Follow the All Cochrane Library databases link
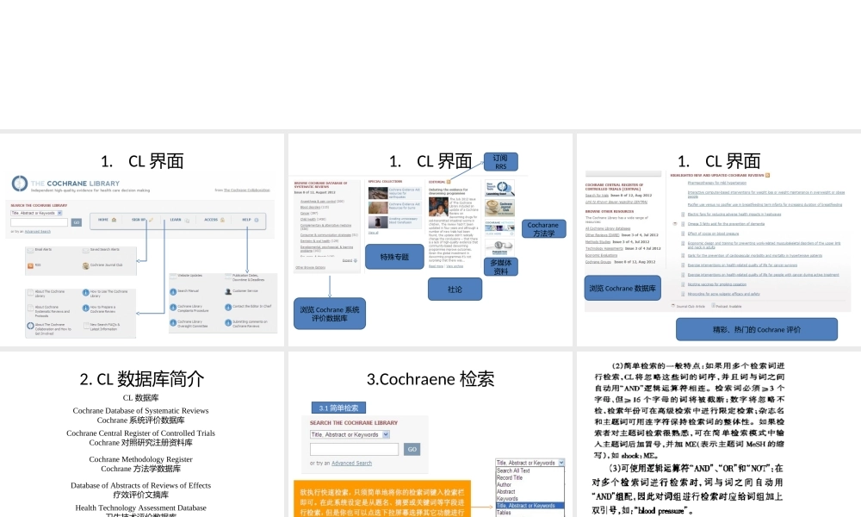Viewport: 861px width, 517px height. coord(608,228)
